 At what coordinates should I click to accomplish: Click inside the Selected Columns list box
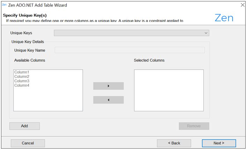click(169, 90)
